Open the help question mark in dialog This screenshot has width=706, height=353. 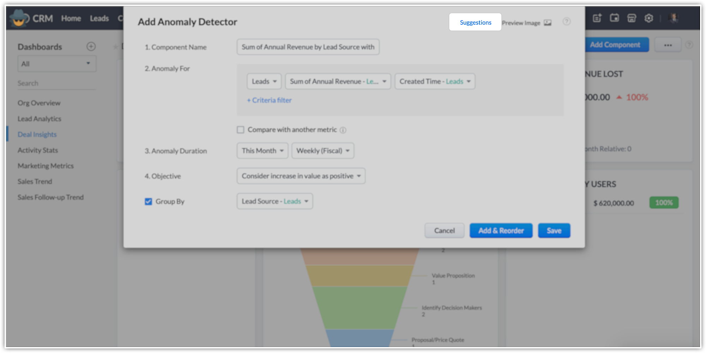[x=566, y=22]
